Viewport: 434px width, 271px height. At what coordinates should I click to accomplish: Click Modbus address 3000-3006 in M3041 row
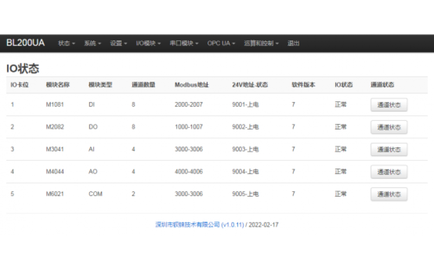(189, 150)
